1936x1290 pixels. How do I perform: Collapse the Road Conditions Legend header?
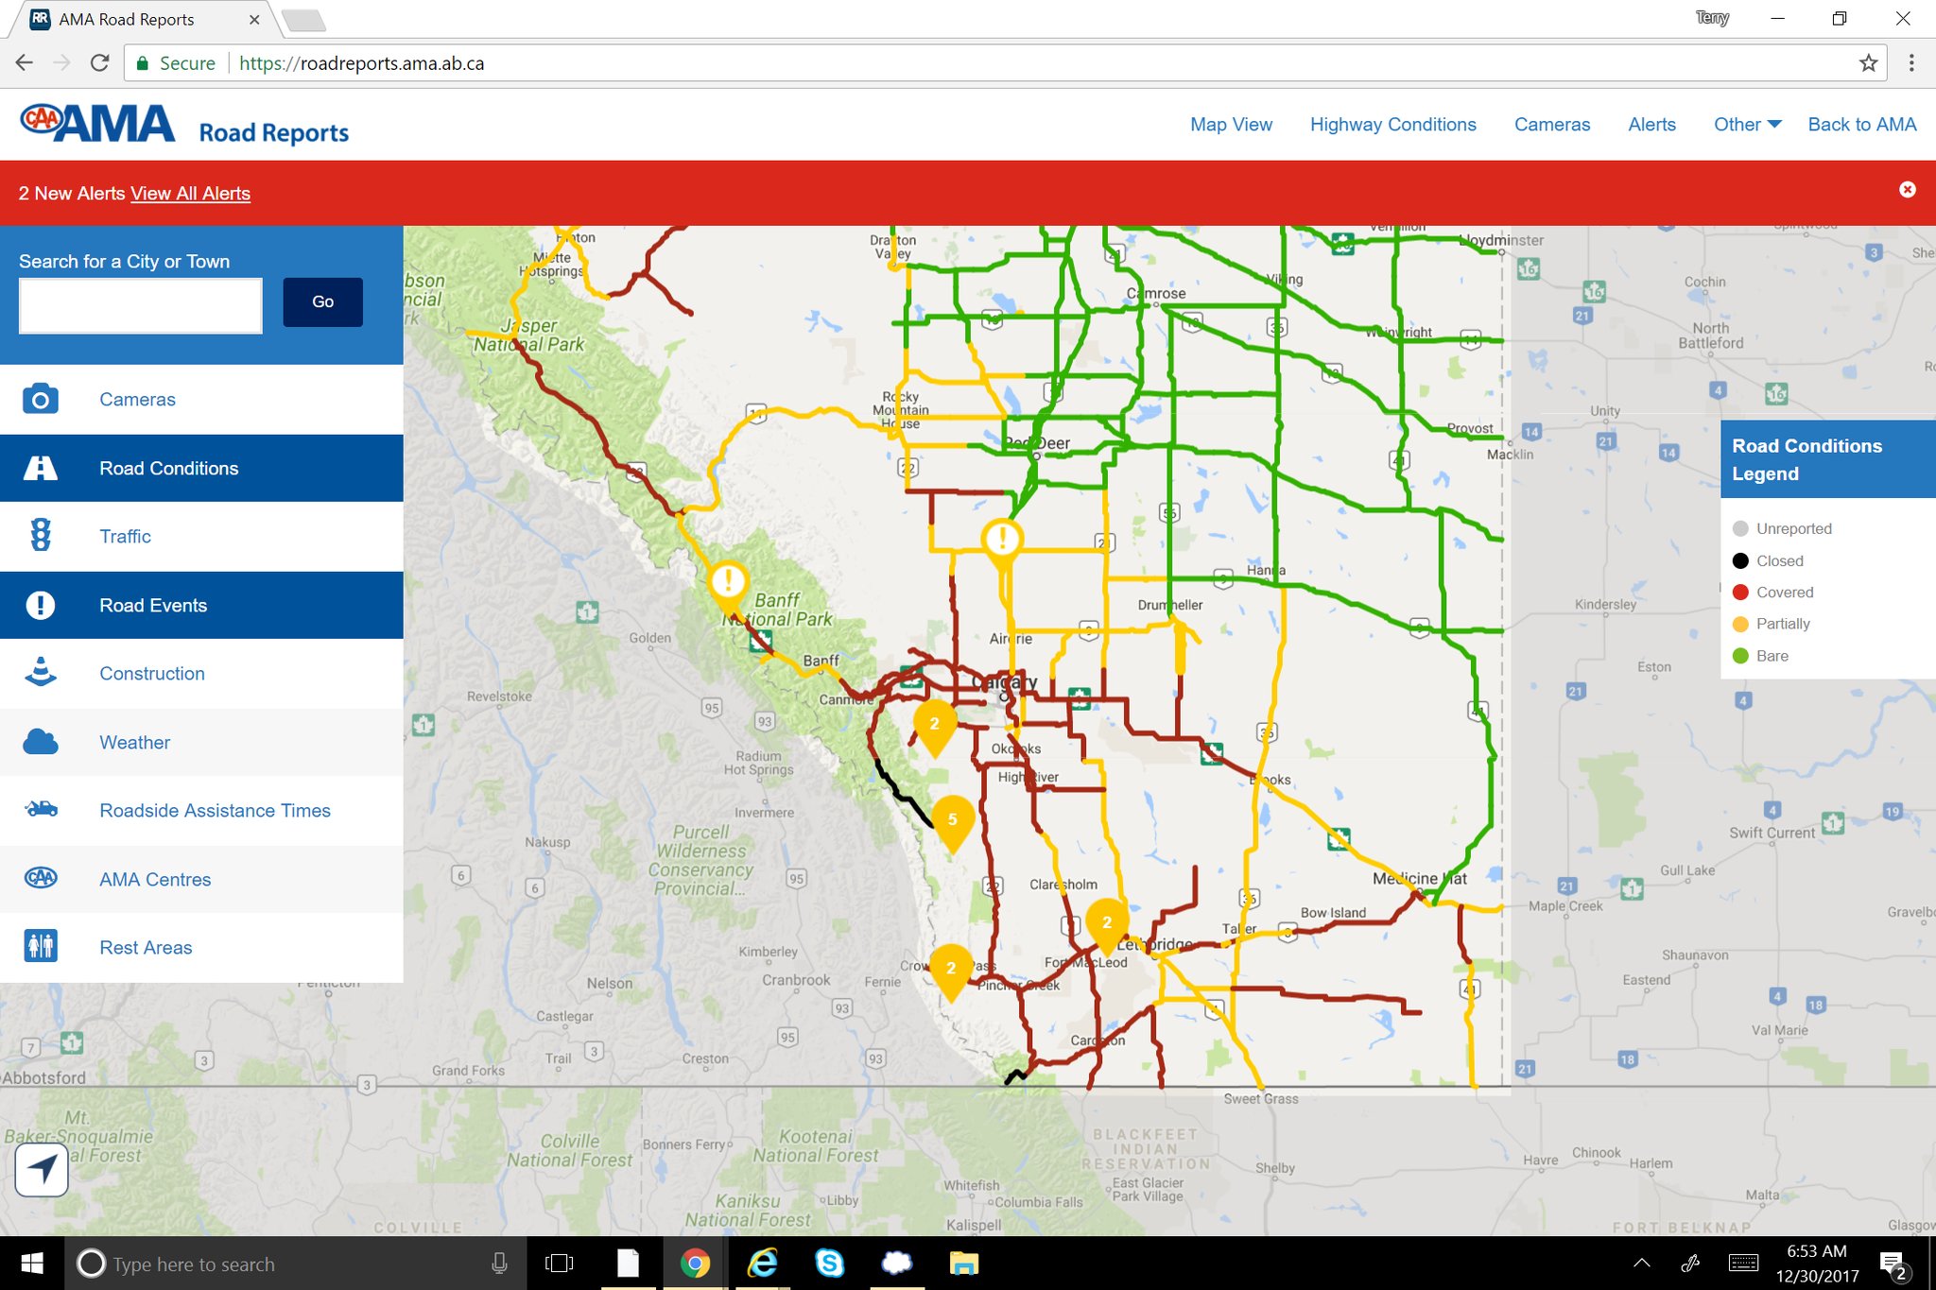1827,459
